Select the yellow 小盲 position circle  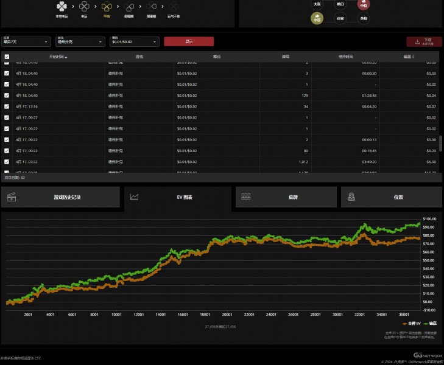tap(317, 19)
